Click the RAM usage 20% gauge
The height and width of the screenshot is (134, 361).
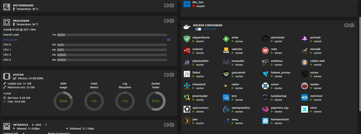click(x=63, y=101)
